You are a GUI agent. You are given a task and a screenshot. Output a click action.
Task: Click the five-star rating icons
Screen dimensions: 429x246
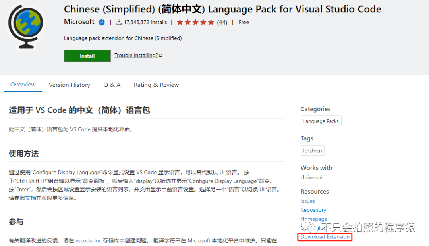(x=195, y=22)
